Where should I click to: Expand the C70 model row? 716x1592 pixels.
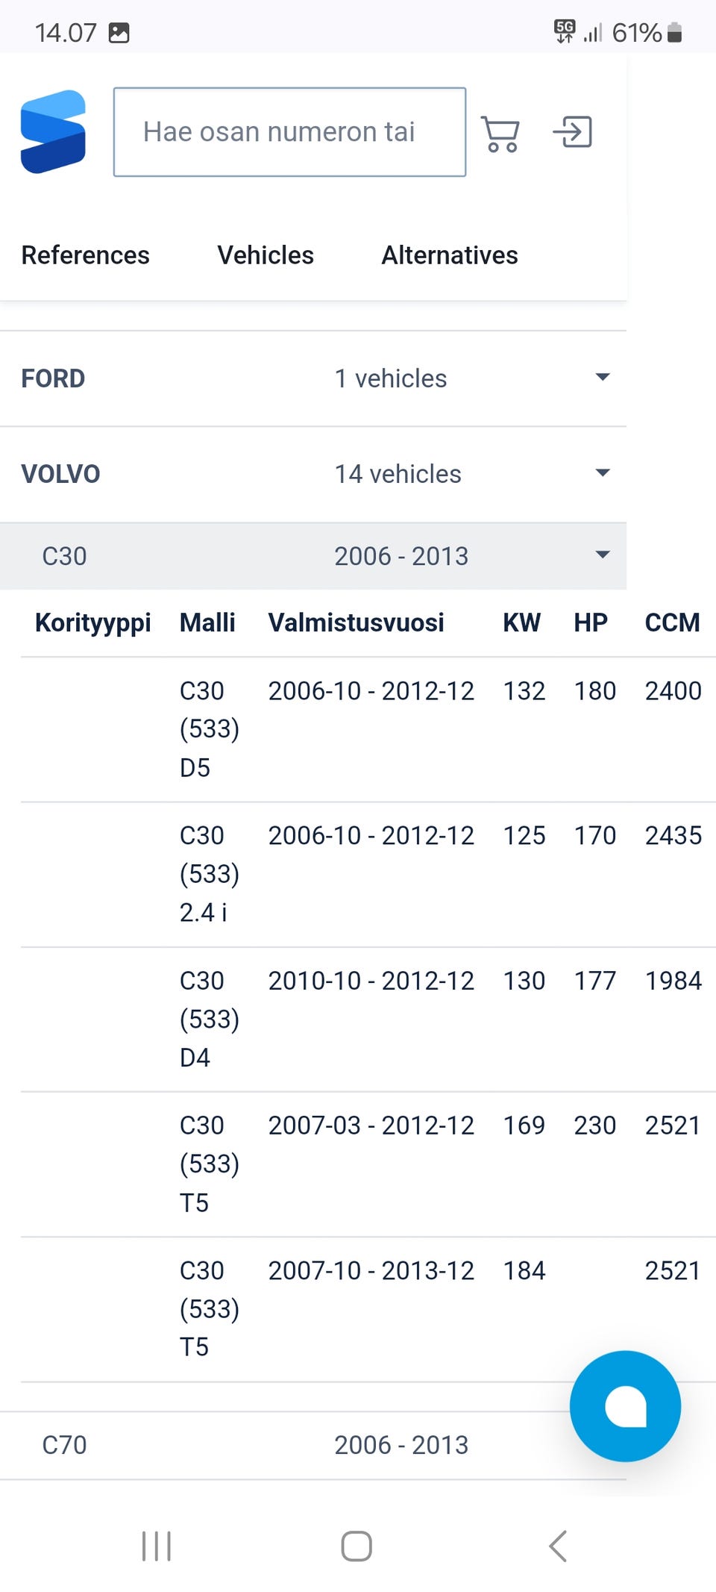point(313,1445)
